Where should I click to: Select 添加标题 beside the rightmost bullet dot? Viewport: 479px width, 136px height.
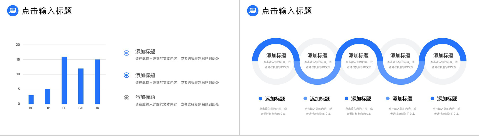tap(447, 99)
